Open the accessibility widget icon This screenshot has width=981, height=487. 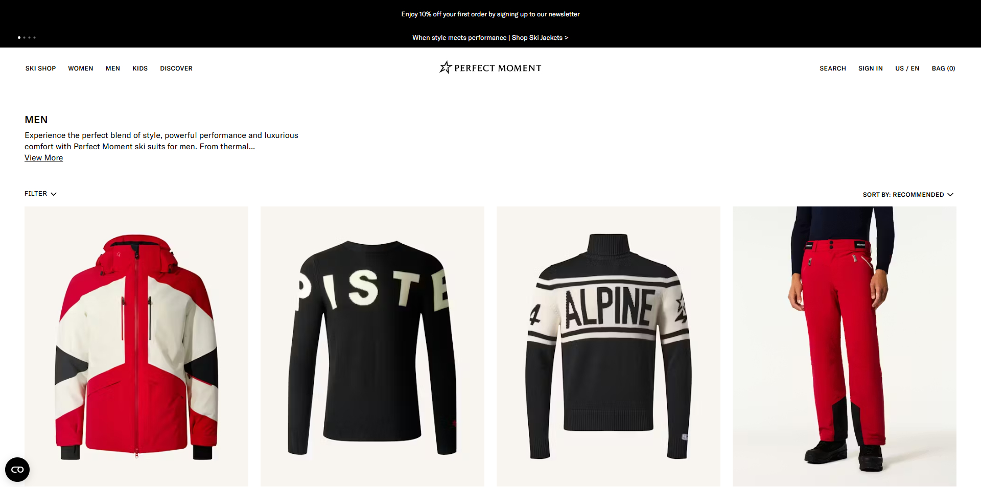(17, 470)
